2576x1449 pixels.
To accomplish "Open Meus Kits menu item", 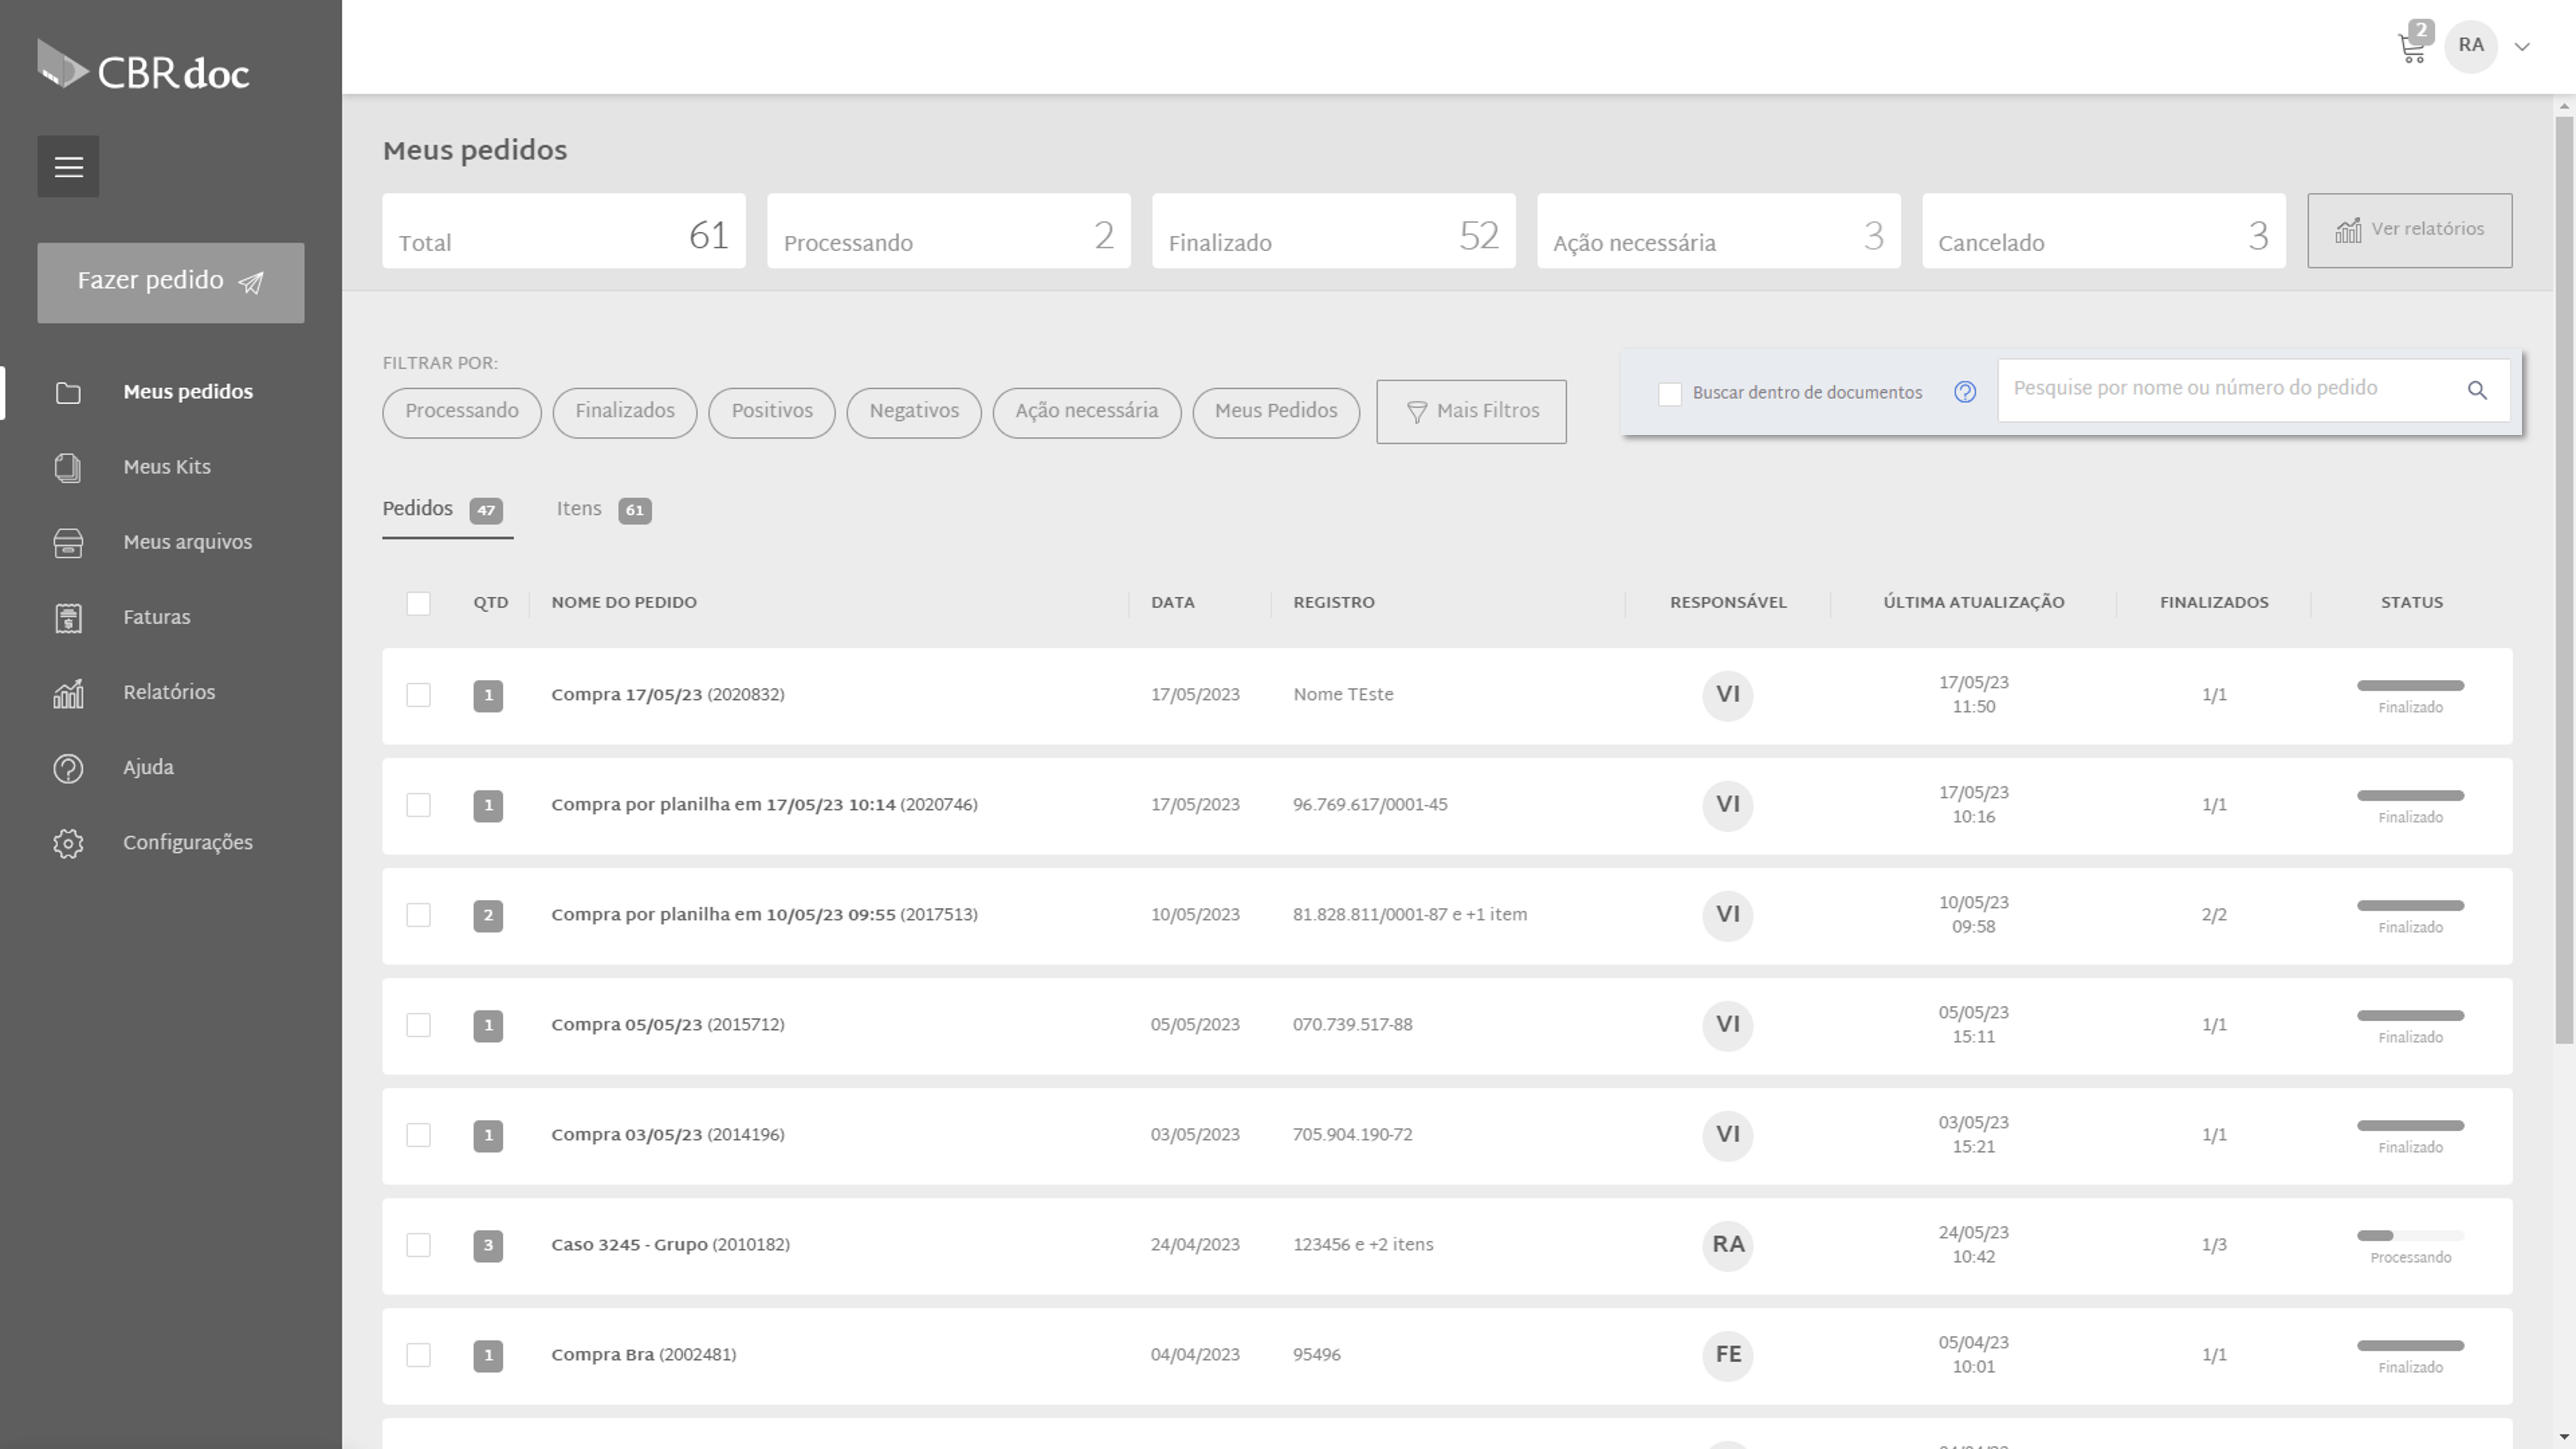I will [x=167, y=468].
